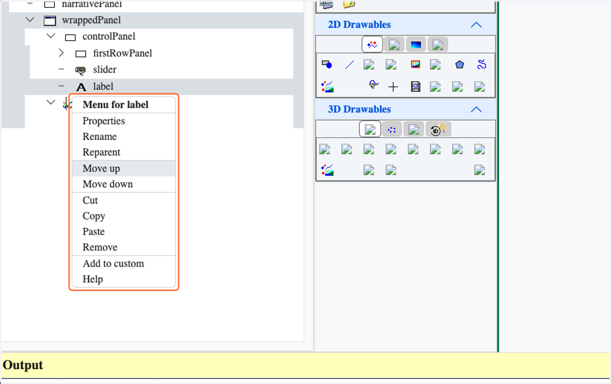Viewport: 611px width, 384px height.
Task: Click the custom elements icon in 2D Drawables
Action: [x=327, y=86]
